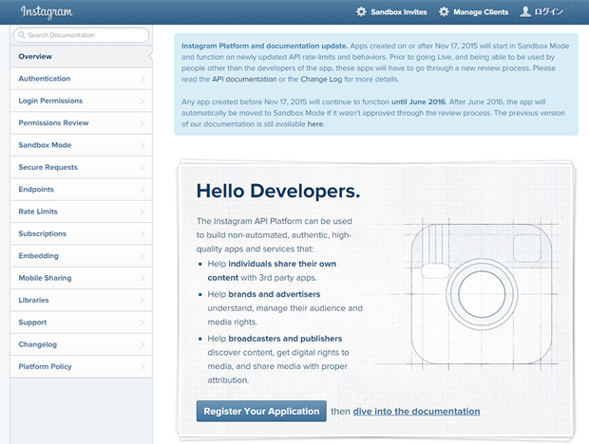Expand chevron next to Support
The height and width of the screenshot is (444, 589).
(142, 323)
